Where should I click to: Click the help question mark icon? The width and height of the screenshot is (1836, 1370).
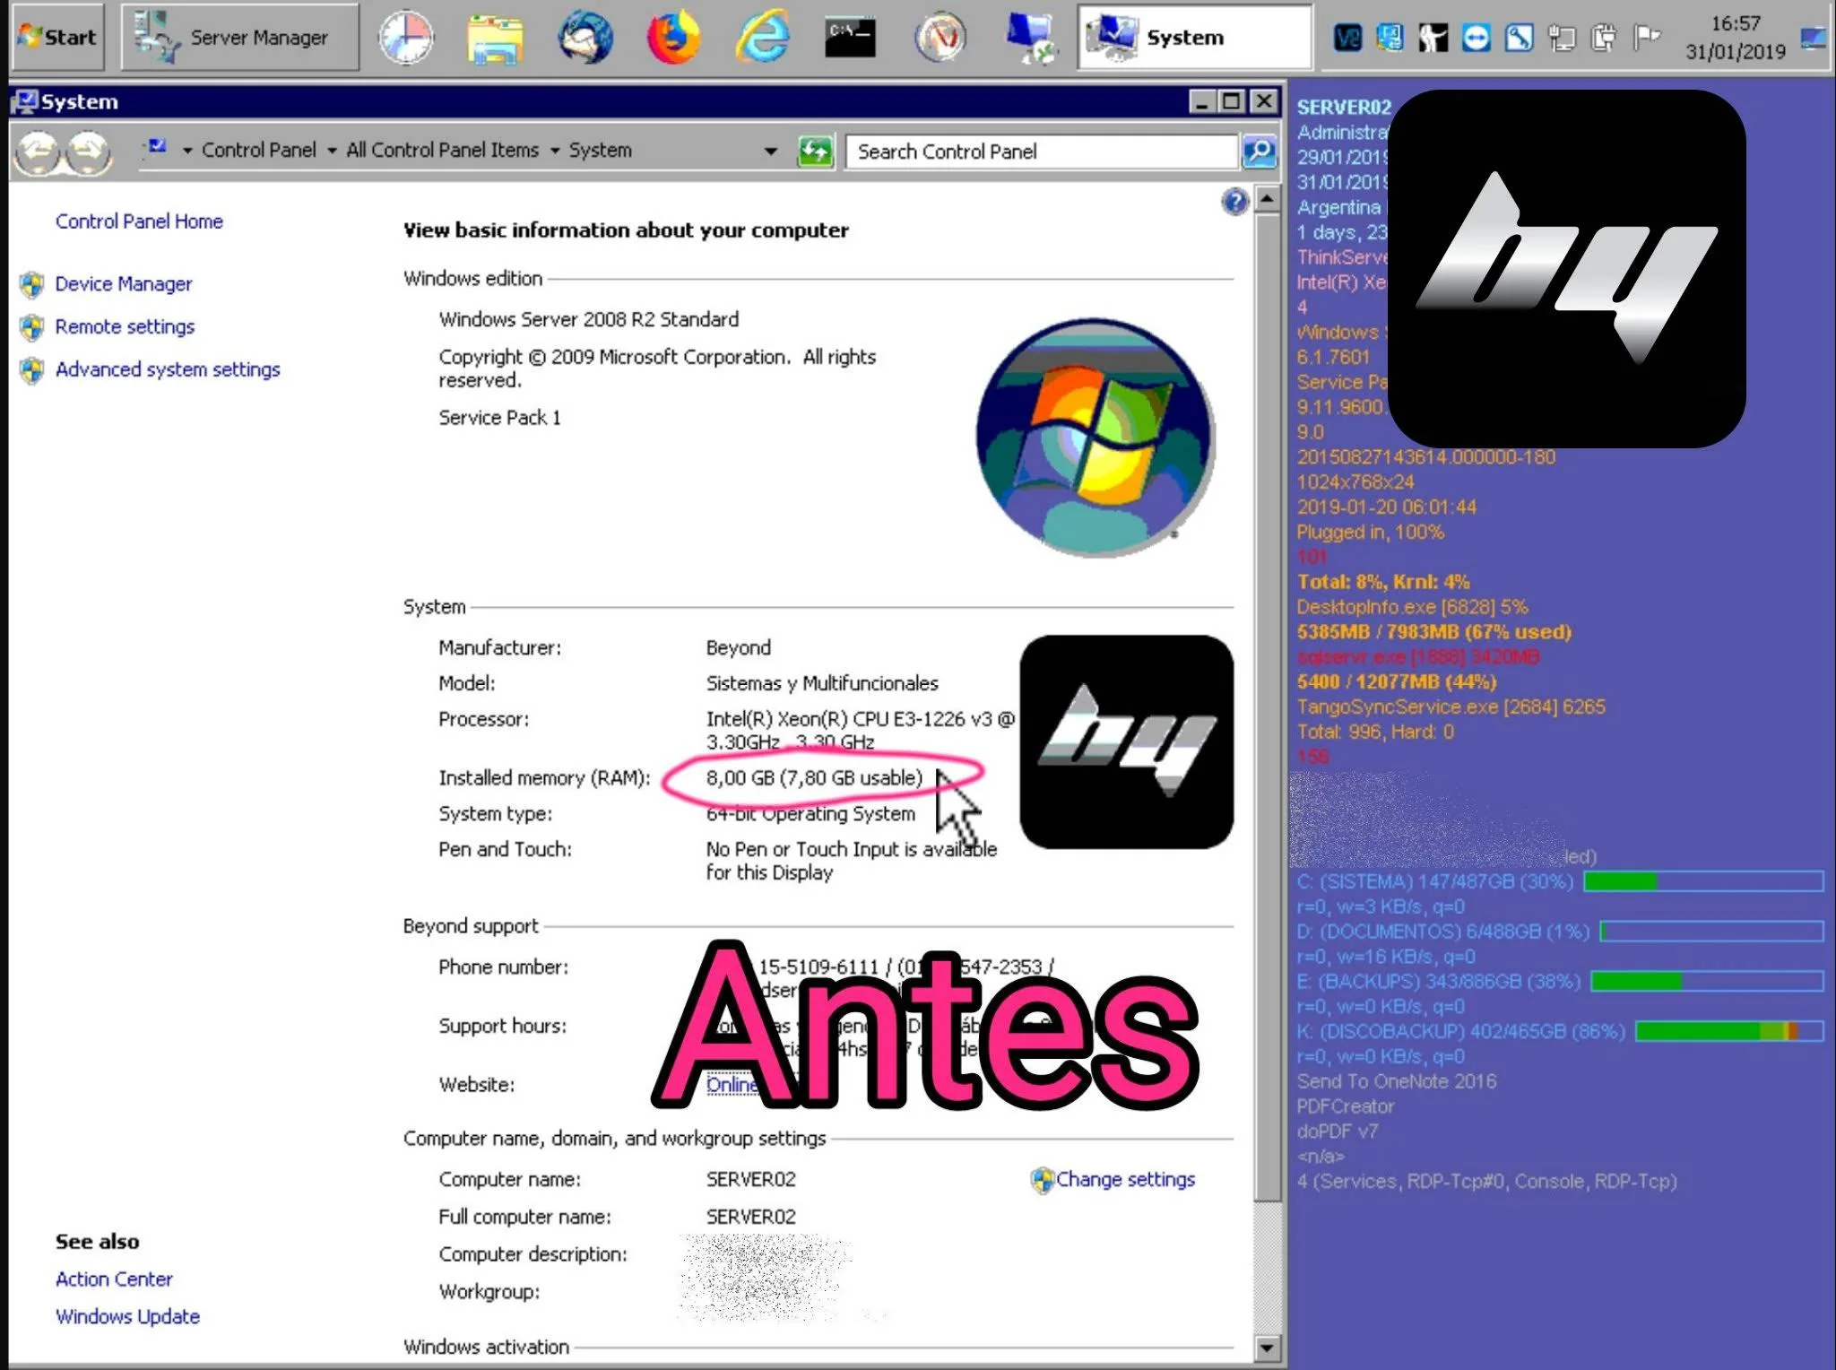point(1234,202)
